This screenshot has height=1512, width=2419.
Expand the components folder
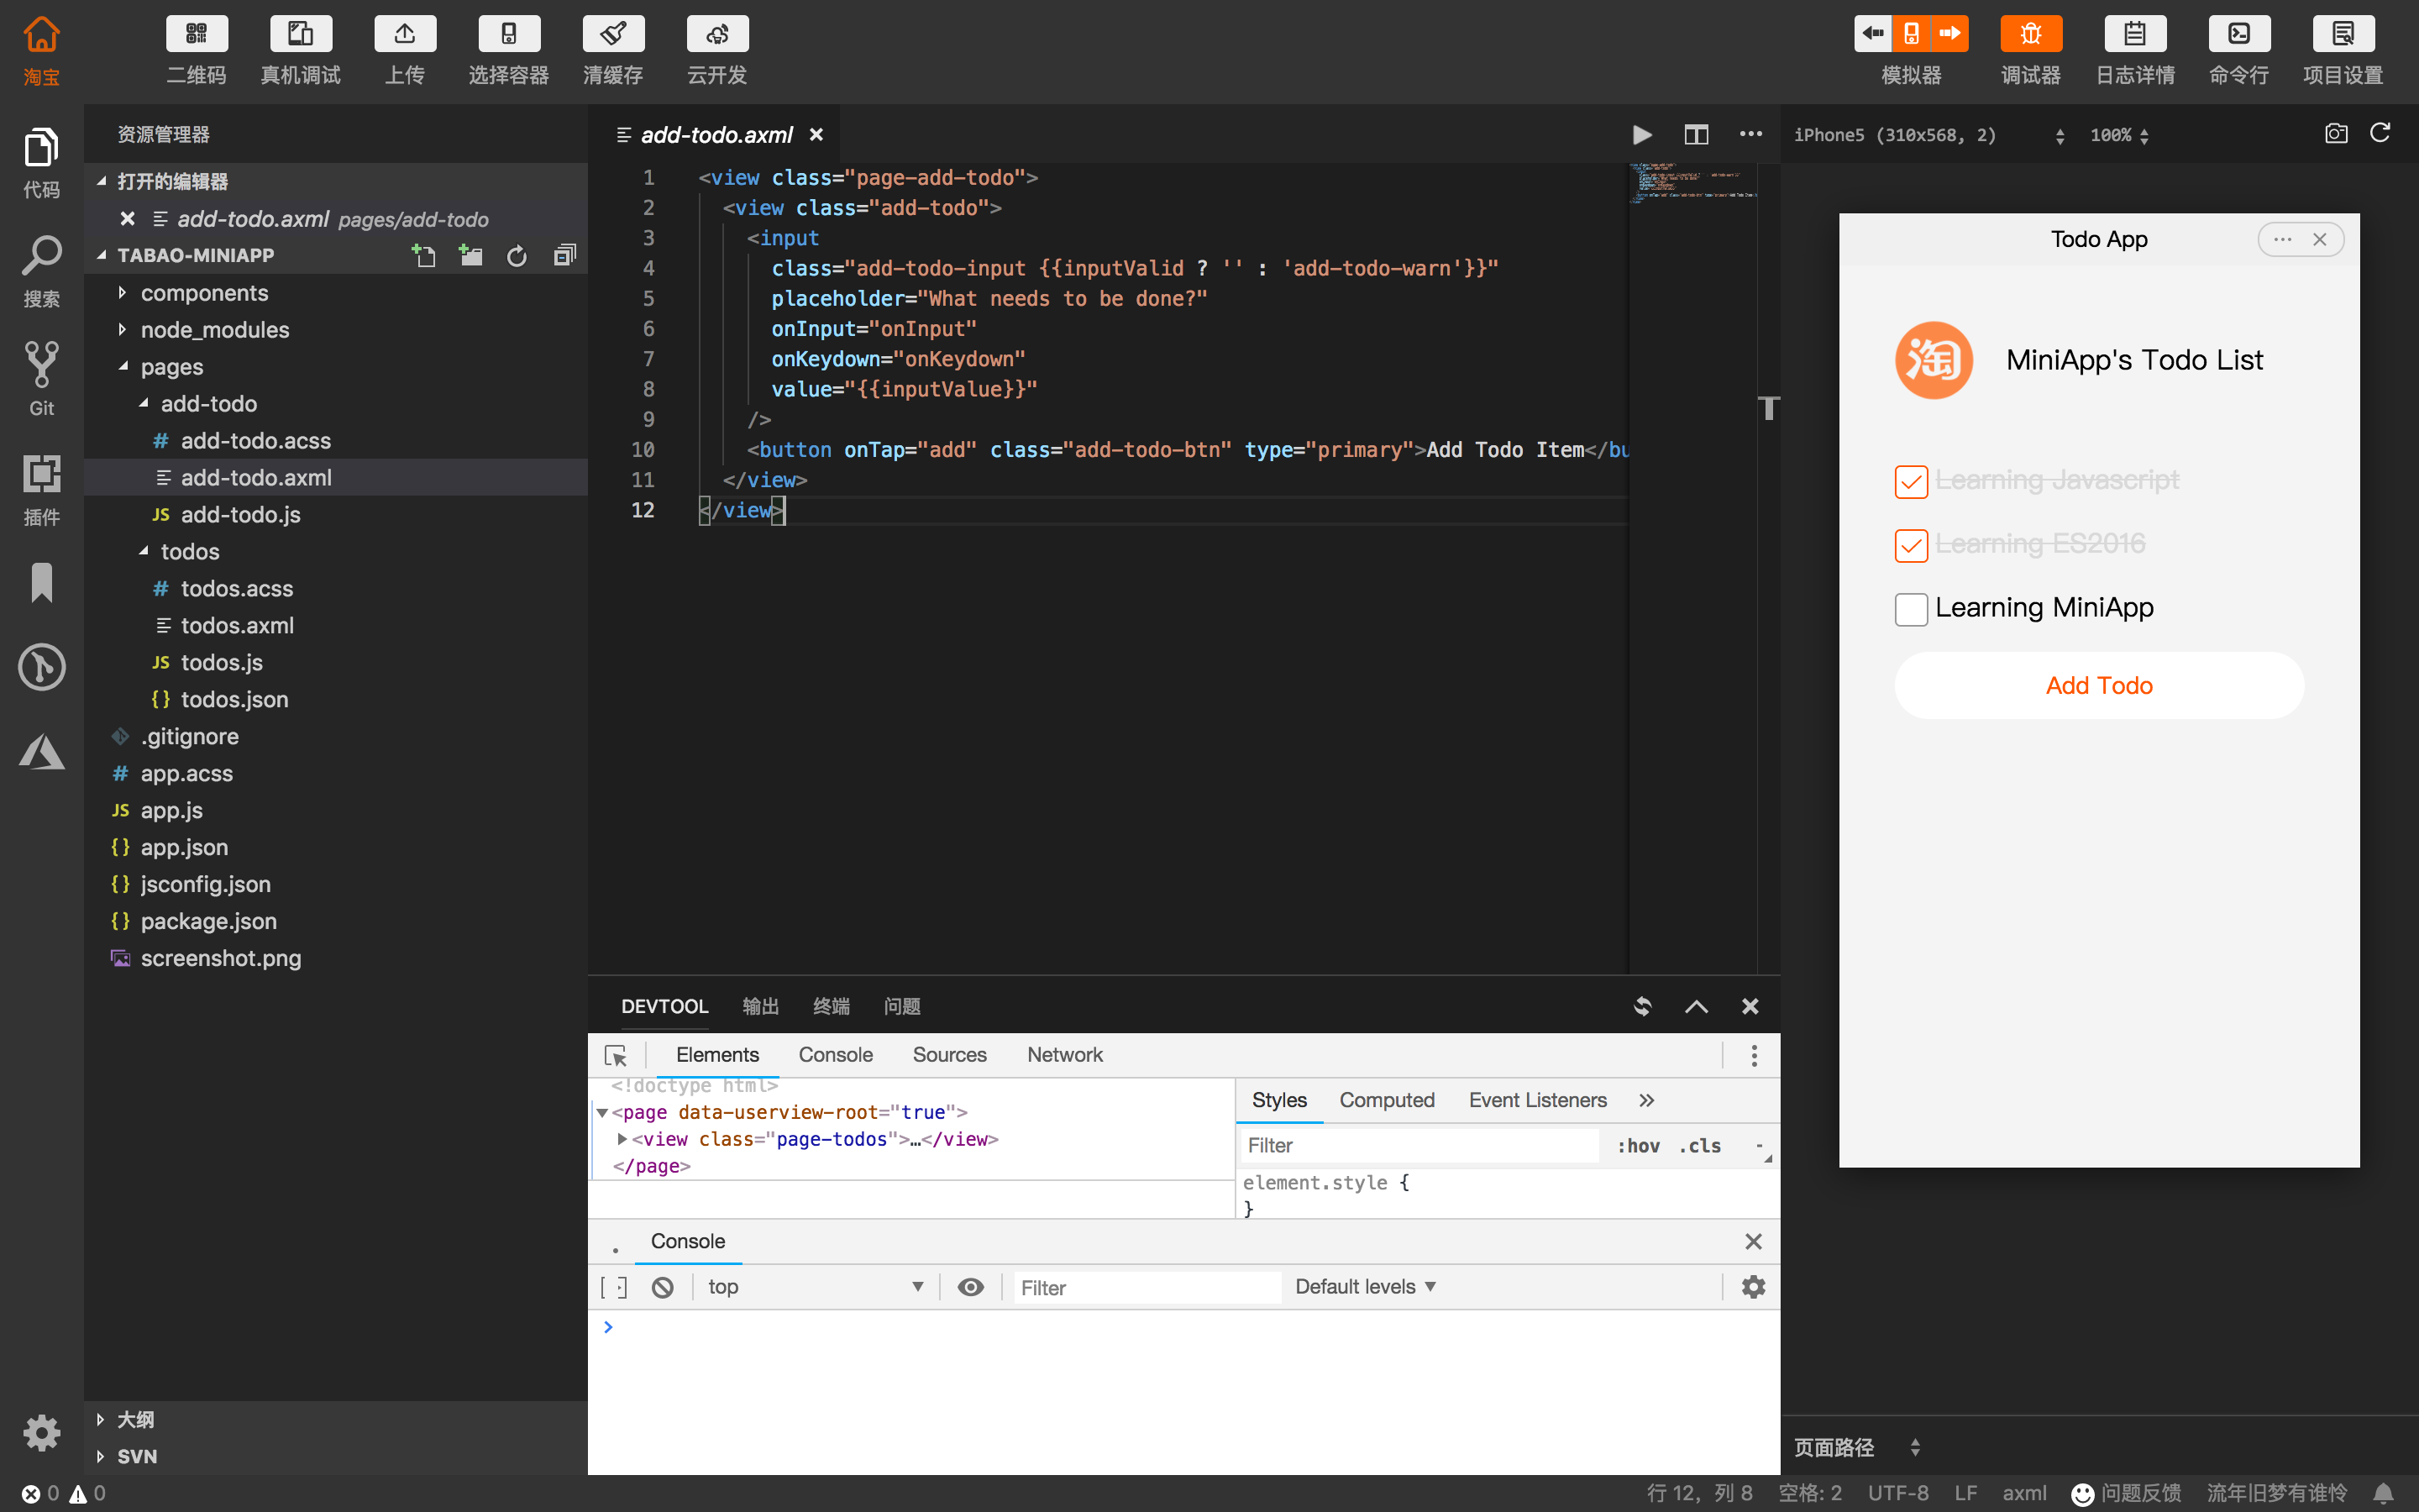click(x=204, y=293)
